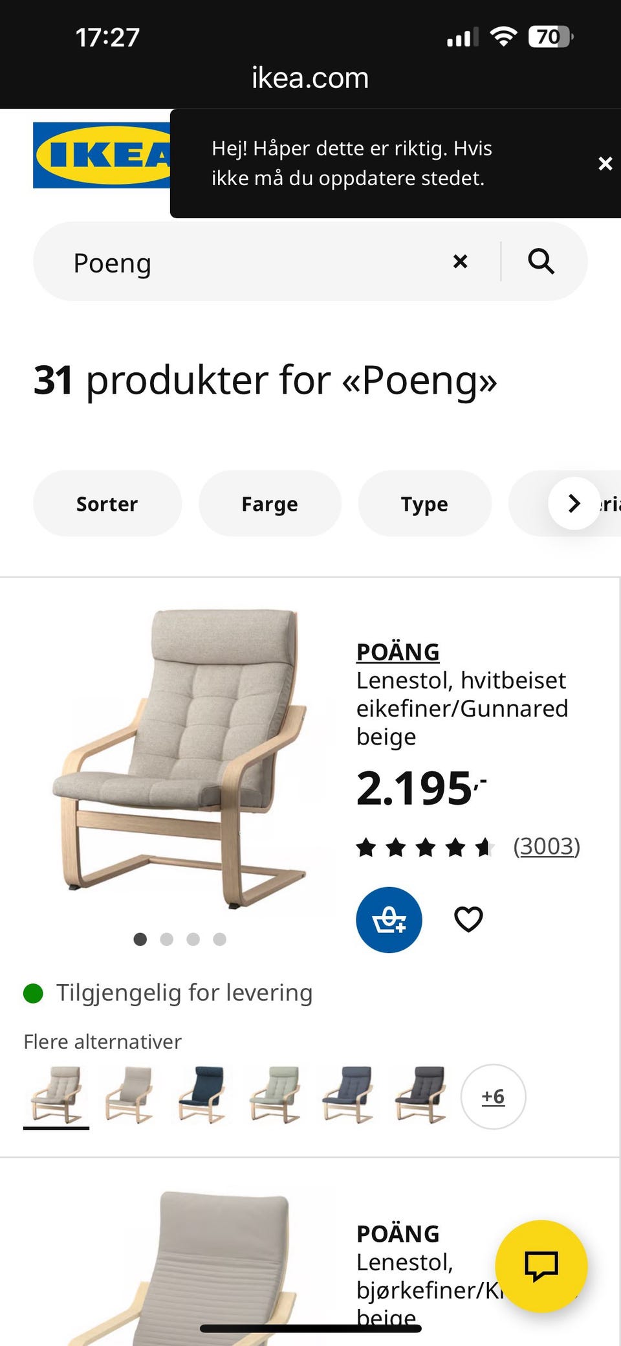Image resolution: width=621 pixels, height=1346 pixels.
Task: Open the Type filter
Action: point(424,503)
